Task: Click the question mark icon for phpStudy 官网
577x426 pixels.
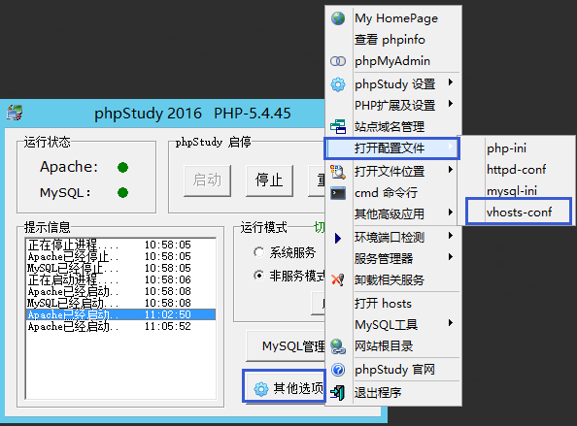Action: (338, 370)
